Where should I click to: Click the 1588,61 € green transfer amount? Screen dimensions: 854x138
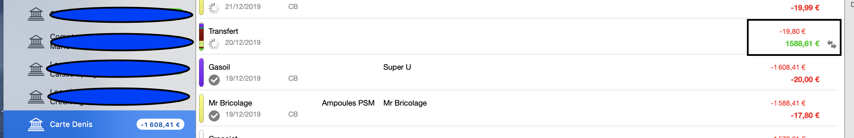pyautogui.click(x=802, y=43)
